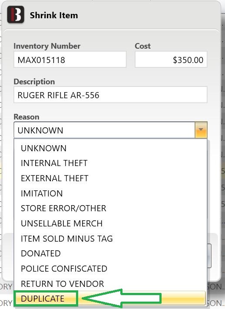Choose ITEM SOLD MINUS TAG option
225x309 pixels.
110,239
